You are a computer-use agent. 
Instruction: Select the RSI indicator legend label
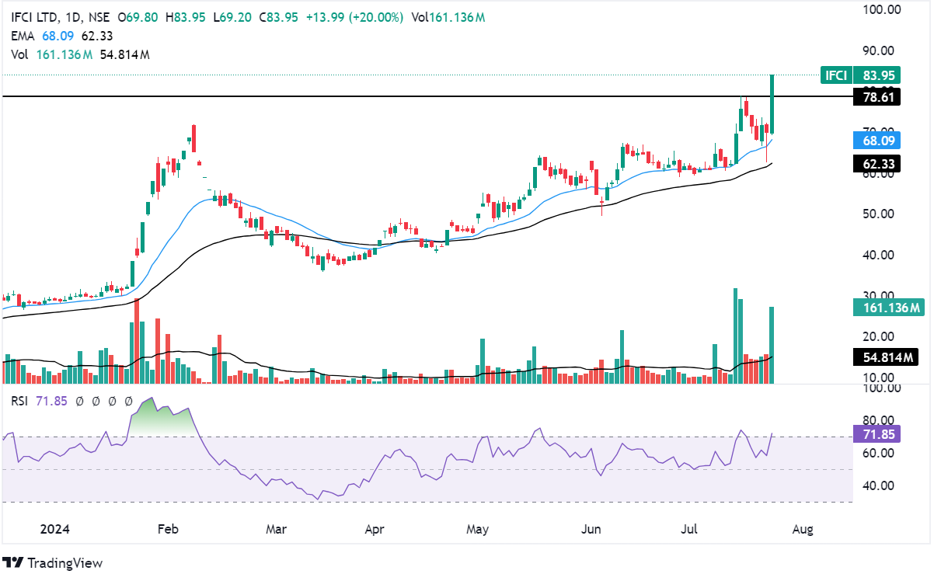(x=20, y=402)
